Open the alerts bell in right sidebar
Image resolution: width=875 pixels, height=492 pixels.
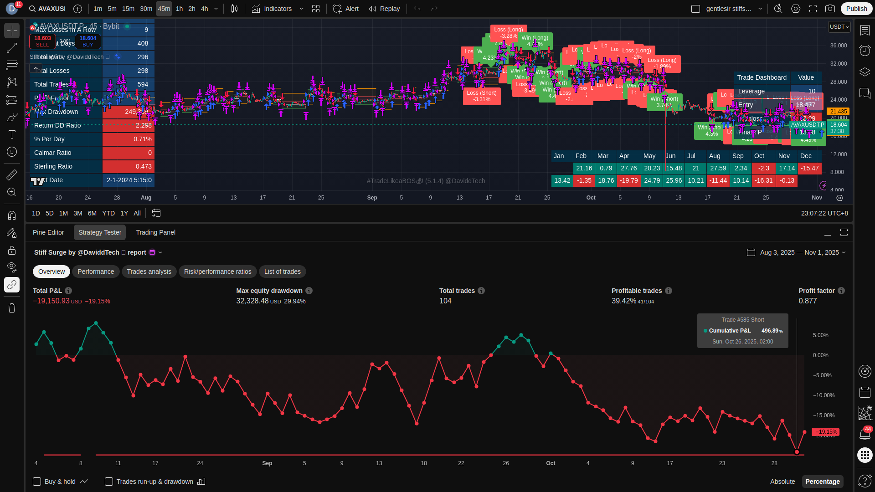click(865, 434)
